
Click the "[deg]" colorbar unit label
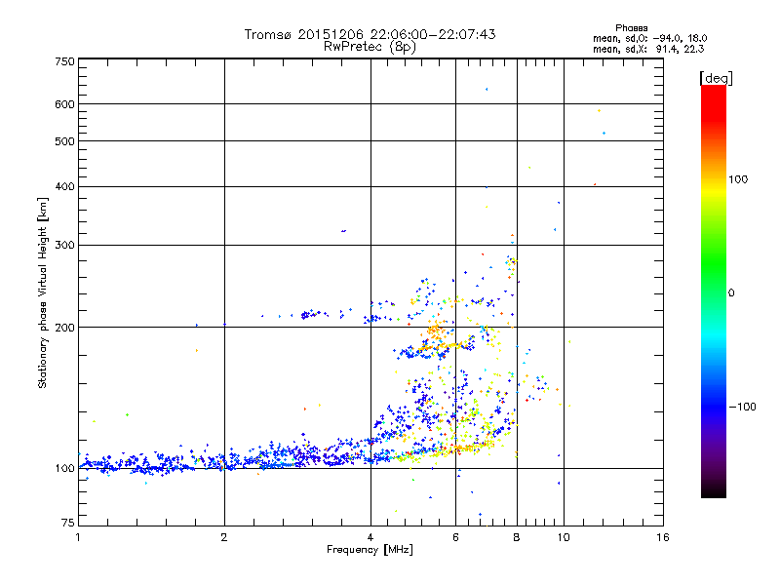pos(716,78)
